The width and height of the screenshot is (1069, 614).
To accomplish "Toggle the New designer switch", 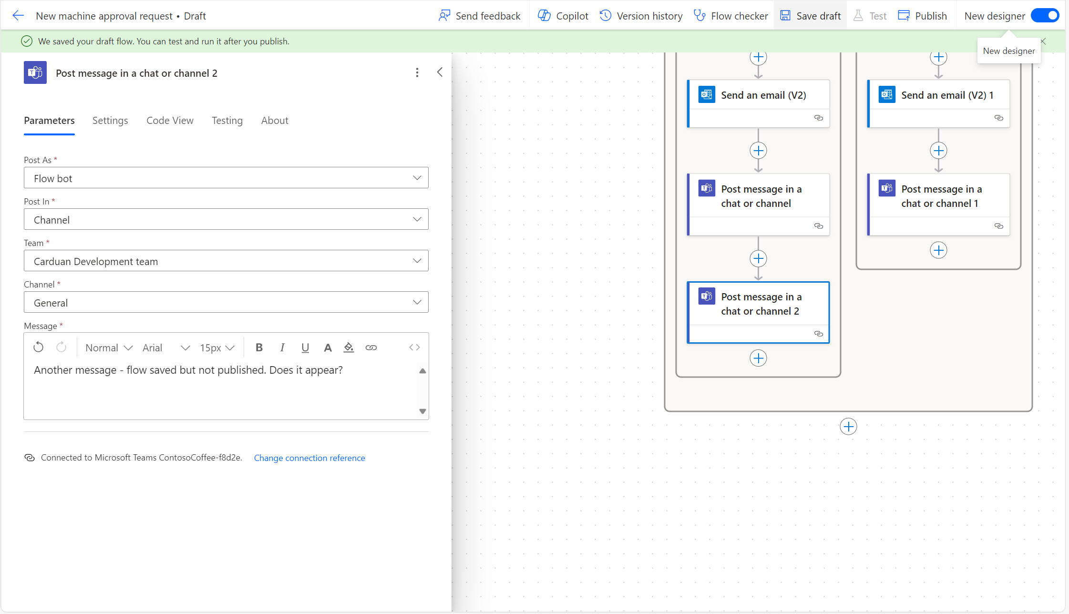I will coord(1045,16).
